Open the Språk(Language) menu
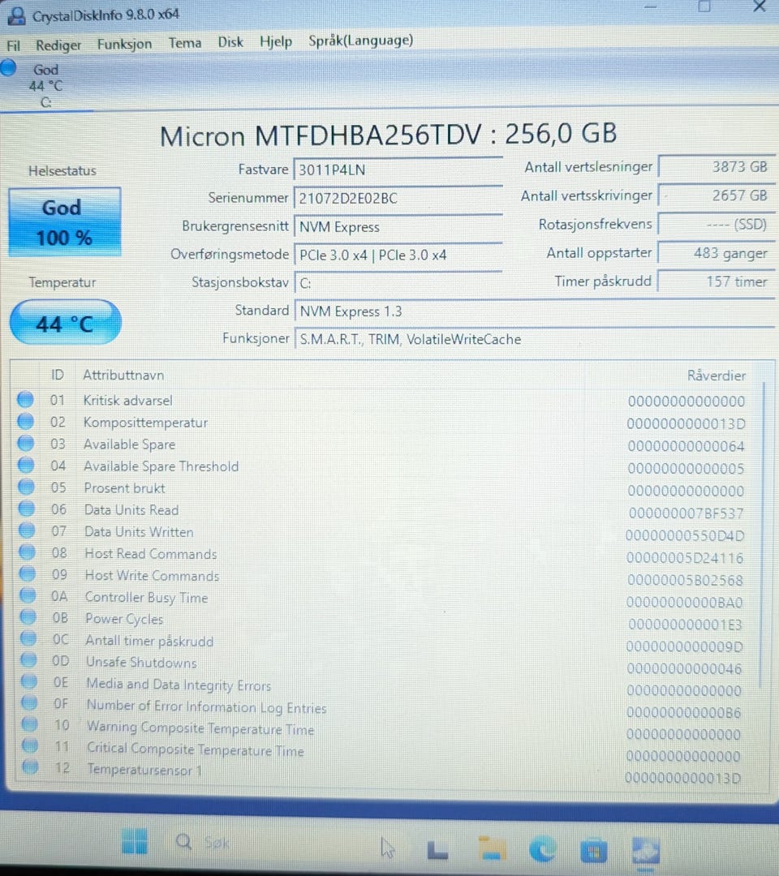Viewport: 779px width, 876px height. (x=361, y=41)
